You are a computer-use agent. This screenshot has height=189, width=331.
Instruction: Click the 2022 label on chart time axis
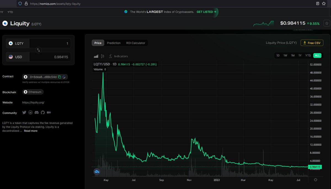click(x=217, y=180)
